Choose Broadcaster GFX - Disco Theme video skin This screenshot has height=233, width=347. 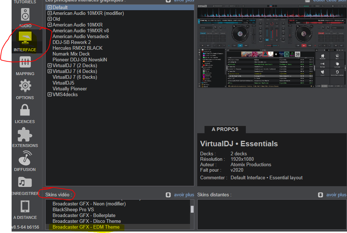pos(87,221)
